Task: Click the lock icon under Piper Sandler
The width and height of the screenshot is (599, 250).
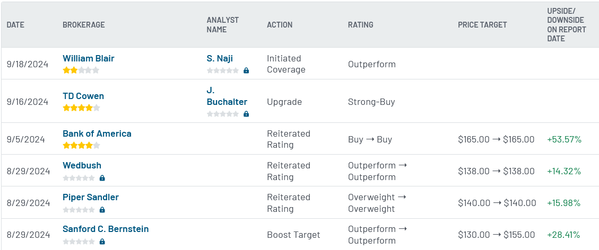Action: pos(102,210)
